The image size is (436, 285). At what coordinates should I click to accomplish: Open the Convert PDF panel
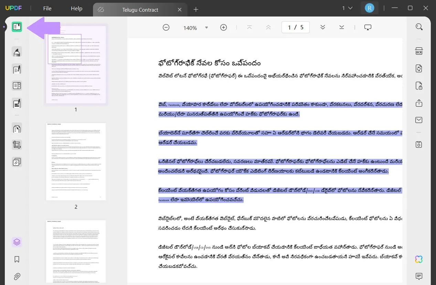(419, 68)
